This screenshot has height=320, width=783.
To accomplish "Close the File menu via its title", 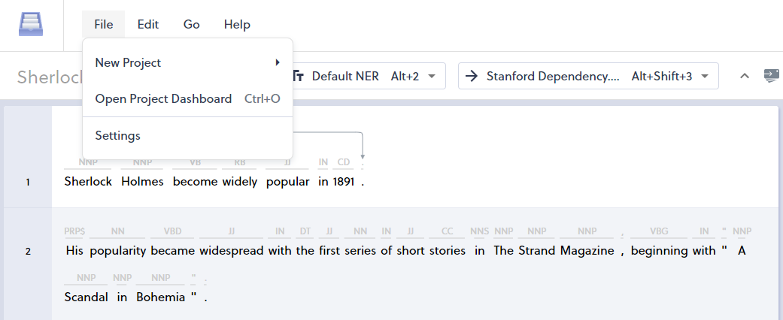I will click(104, 25).
